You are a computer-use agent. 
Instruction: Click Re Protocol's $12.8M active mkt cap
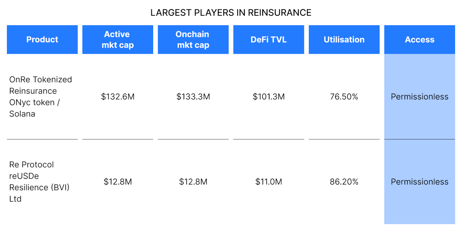(x=117, y=182)
